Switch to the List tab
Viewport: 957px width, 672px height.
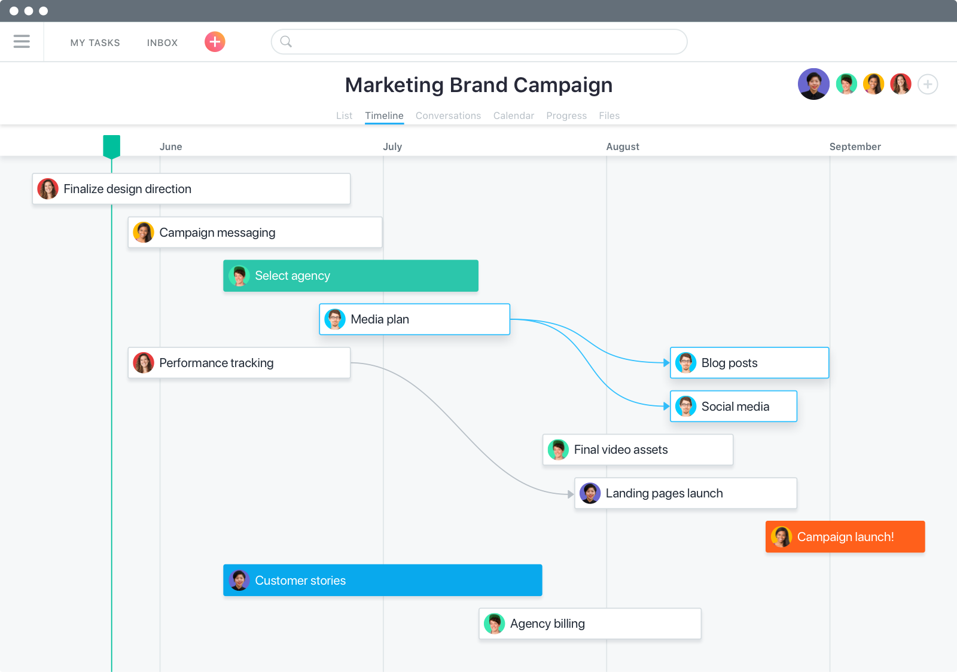pyautogui.click(x=345, y=115)
